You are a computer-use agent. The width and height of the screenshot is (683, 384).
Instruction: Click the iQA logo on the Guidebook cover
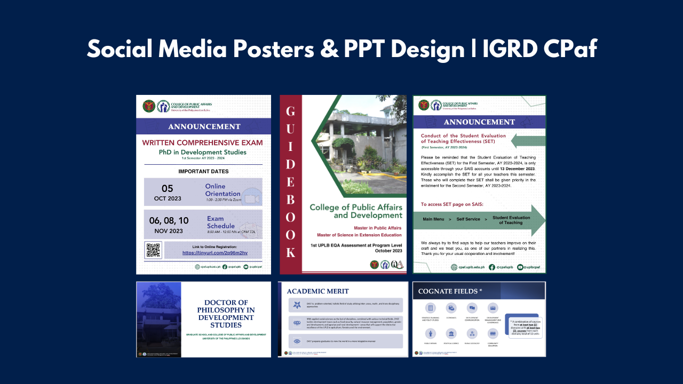(397, 265)
